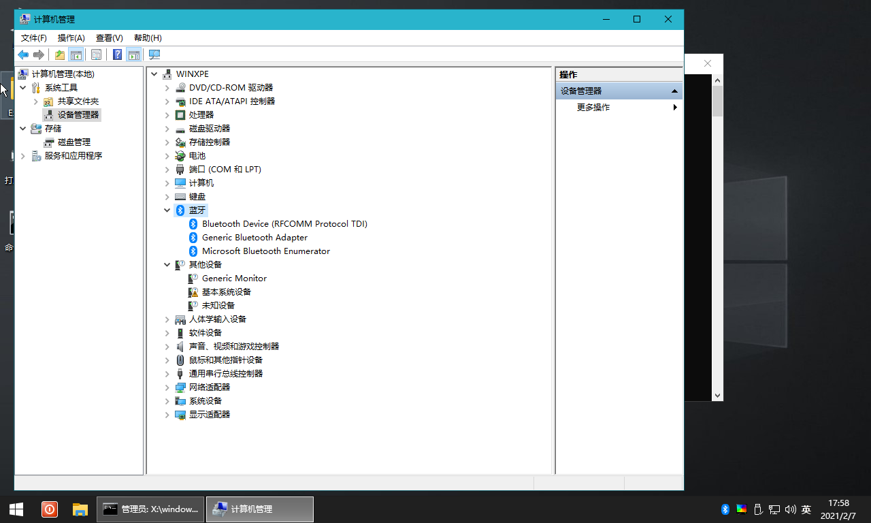Select 计算机管理(本地) root node
The height and width of the screenshot is (523, 871).
63,74
